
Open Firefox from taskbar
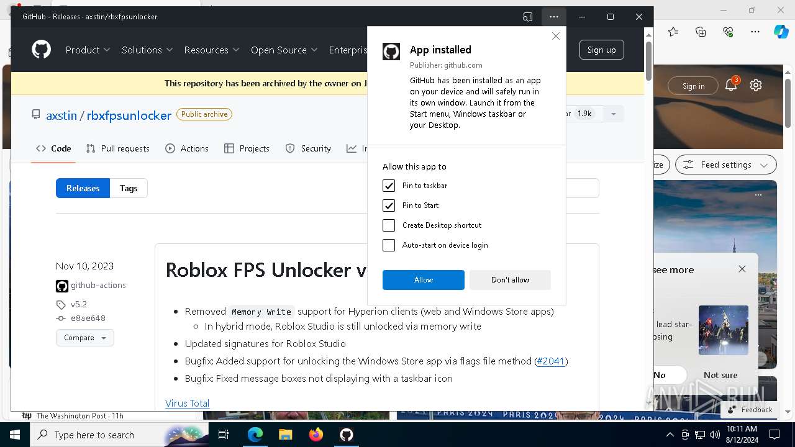(x=316, y=435)
